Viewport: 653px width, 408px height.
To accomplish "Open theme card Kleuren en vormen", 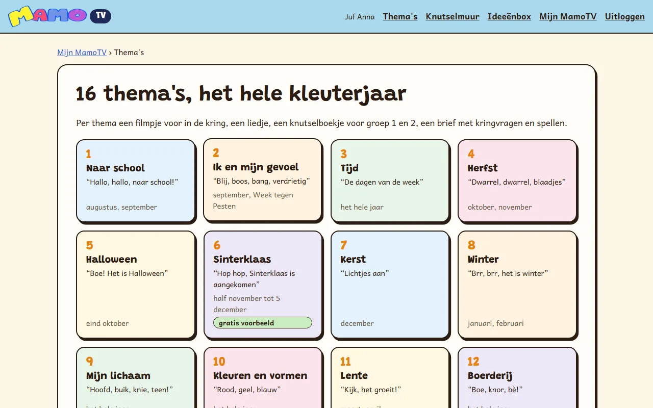I will [x=263, y=378].
